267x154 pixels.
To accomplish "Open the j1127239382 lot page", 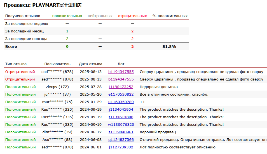I will [x=121, y=147].
